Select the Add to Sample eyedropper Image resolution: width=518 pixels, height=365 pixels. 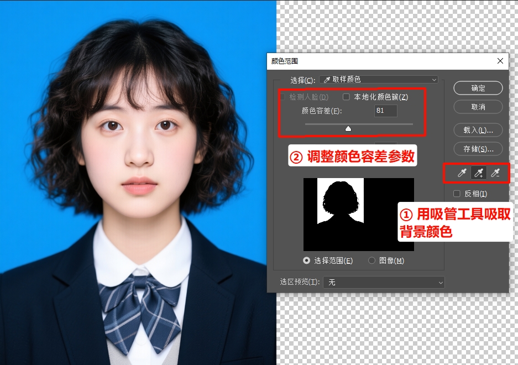[479, 174]
